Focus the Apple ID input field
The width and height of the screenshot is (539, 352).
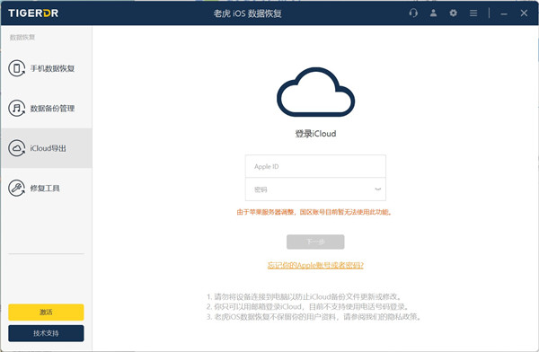(315, 166)
